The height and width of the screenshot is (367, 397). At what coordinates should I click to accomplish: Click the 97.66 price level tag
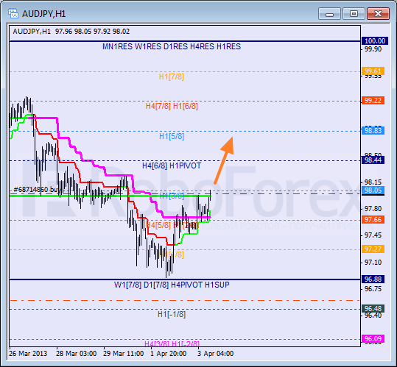(x=373, y=220)
